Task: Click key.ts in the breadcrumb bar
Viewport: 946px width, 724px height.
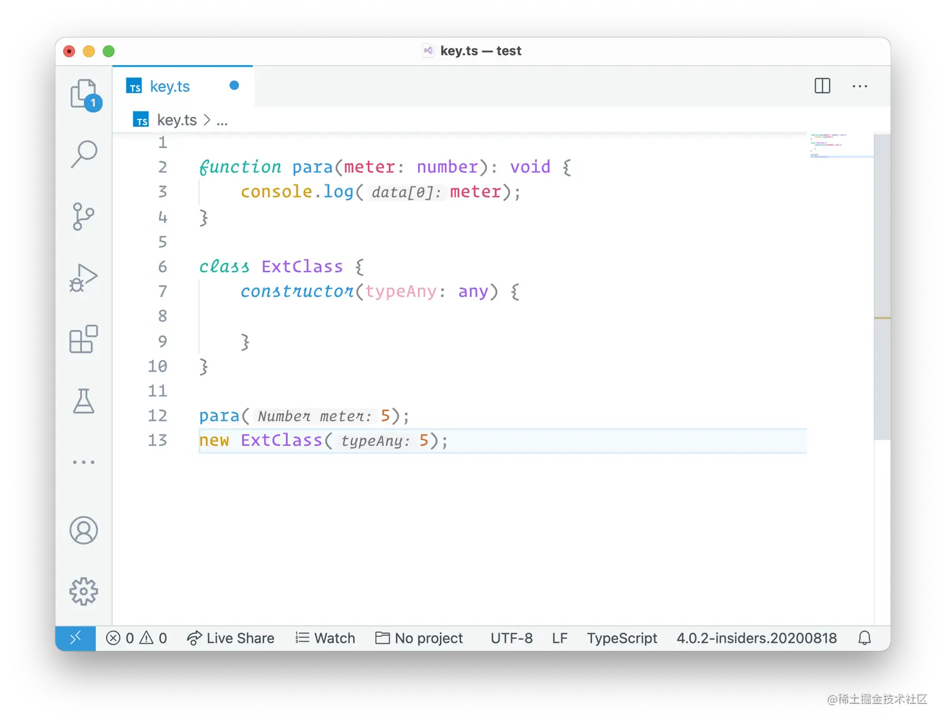Action: pos(176,120)
